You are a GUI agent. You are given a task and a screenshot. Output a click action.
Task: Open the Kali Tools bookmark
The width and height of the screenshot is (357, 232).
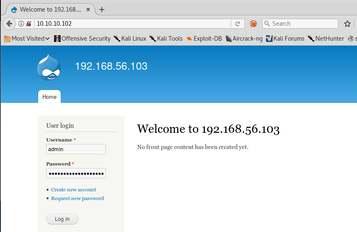(166, 39)
